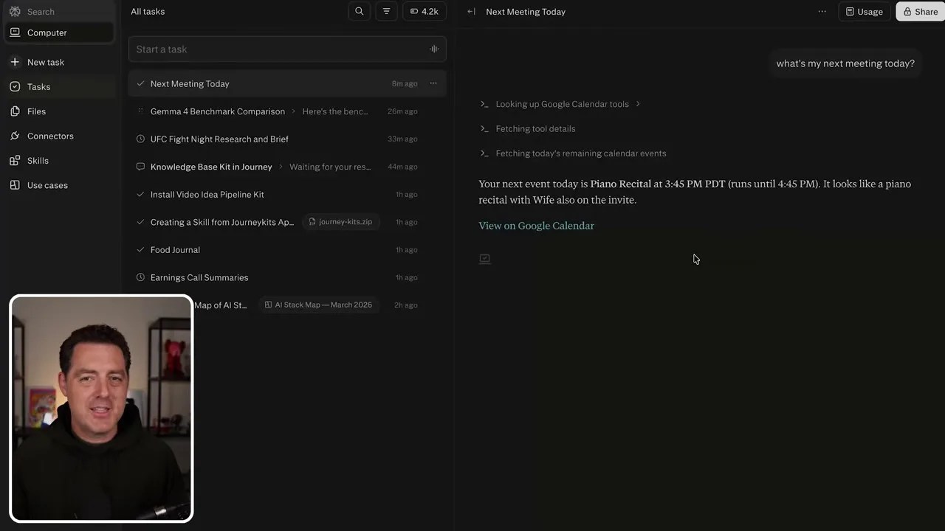
Task: Open the Tasks section
Action: click(59, 87)
